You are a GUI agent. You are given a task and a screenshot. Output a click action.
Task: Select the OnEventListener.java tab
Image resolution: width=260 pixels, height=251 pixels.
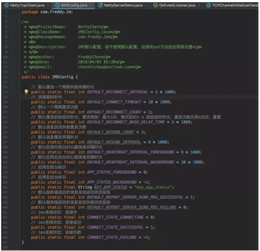[x=177, y=5]
